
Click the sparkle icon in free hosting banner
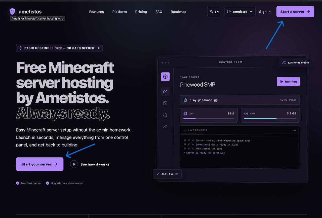pyautogui.click(x=21, y=48)
